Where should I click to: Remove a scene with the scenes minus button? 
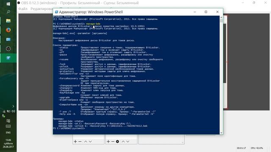(80, 141)
